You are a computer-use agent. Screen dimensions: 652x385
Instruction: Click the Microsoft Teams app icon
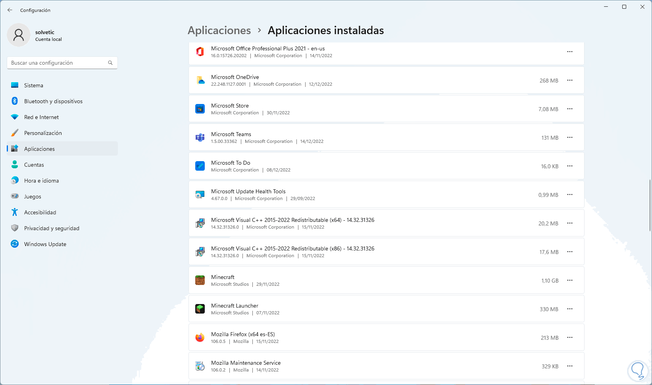click(200, 137)
